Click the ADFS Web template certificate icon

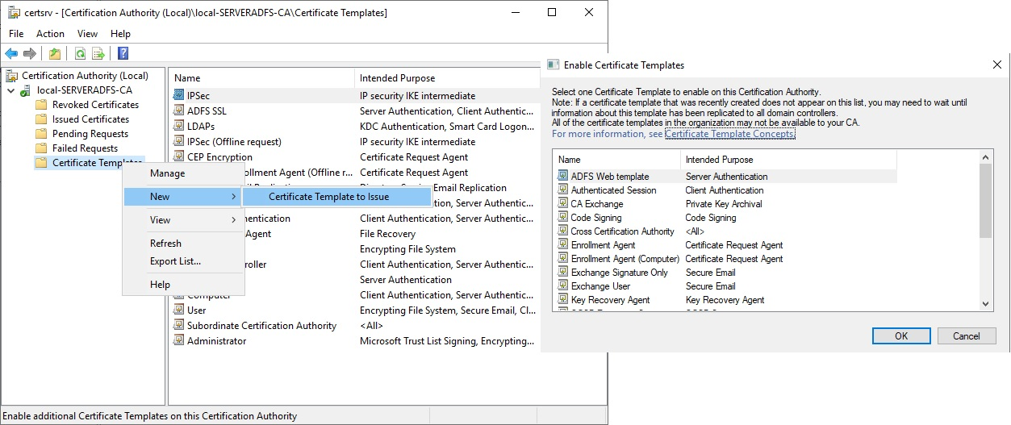coord(563,177)
